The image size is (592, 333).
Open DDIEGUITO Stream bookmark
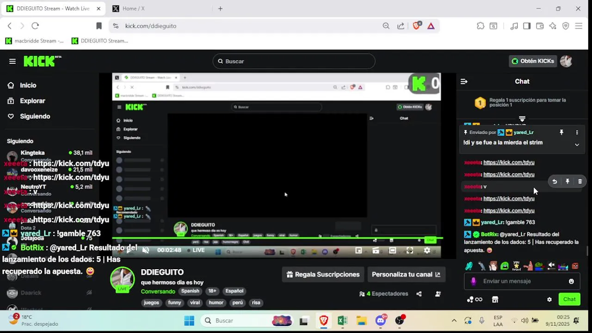100,41
